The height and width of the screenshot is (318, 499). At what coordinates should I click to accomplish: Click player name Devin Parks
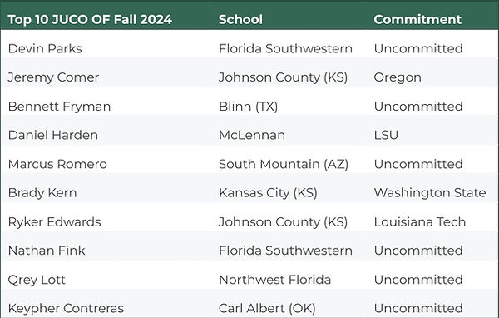point(45,49)
